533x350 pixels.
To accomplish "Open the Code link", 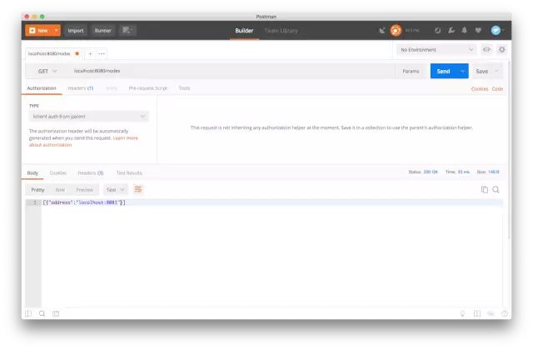I will [497, 89].
